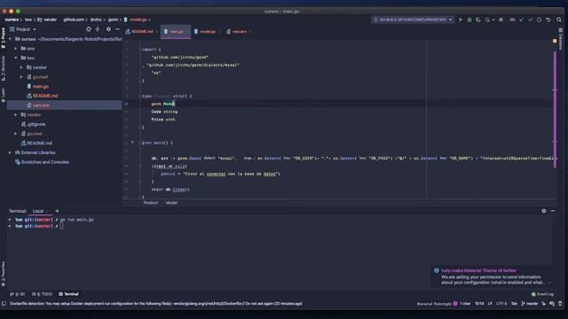Image resolution: width=568 pixels, height=319 pixels.
Task: Collapse the curses root folder
Action: [x=10, y=39]
